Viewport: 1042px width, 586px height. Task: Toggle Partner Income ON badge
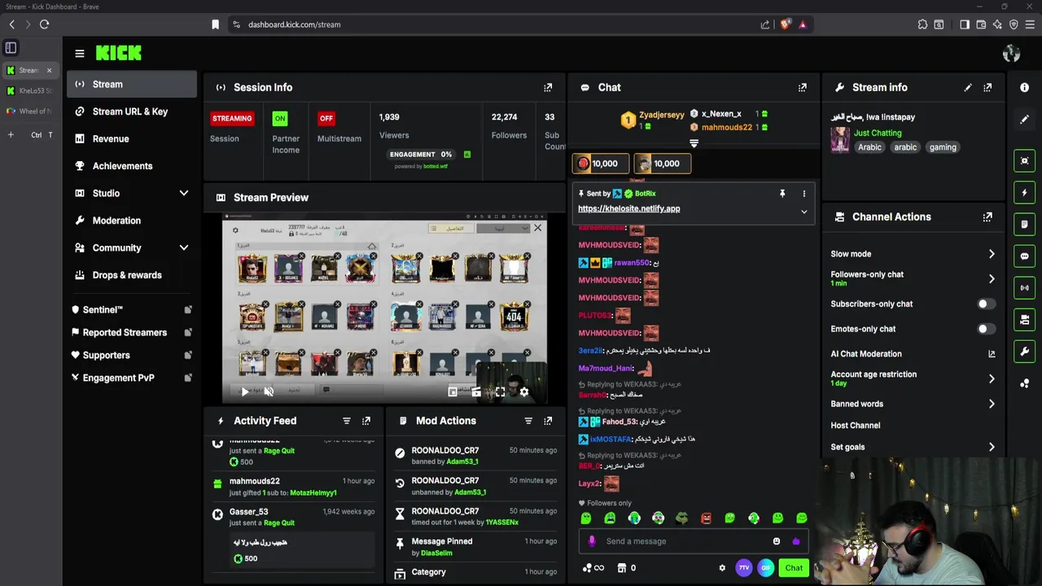280,119
